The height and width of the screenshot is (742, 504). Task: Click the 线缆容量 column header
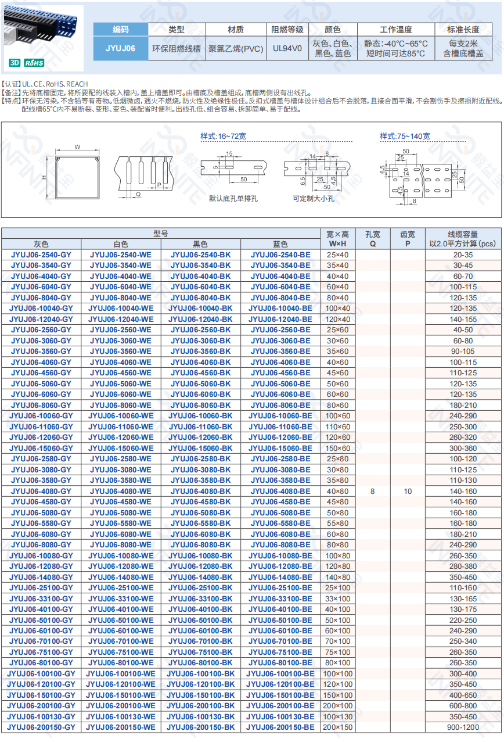463,239
